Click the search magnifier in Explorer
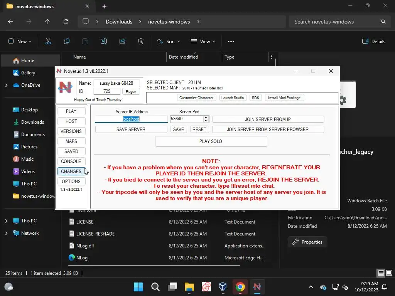 tap(383, 22)
